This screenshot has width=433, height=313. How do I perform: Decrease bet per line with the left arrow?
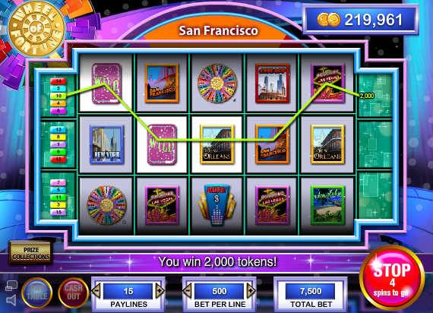coord(187,291)
